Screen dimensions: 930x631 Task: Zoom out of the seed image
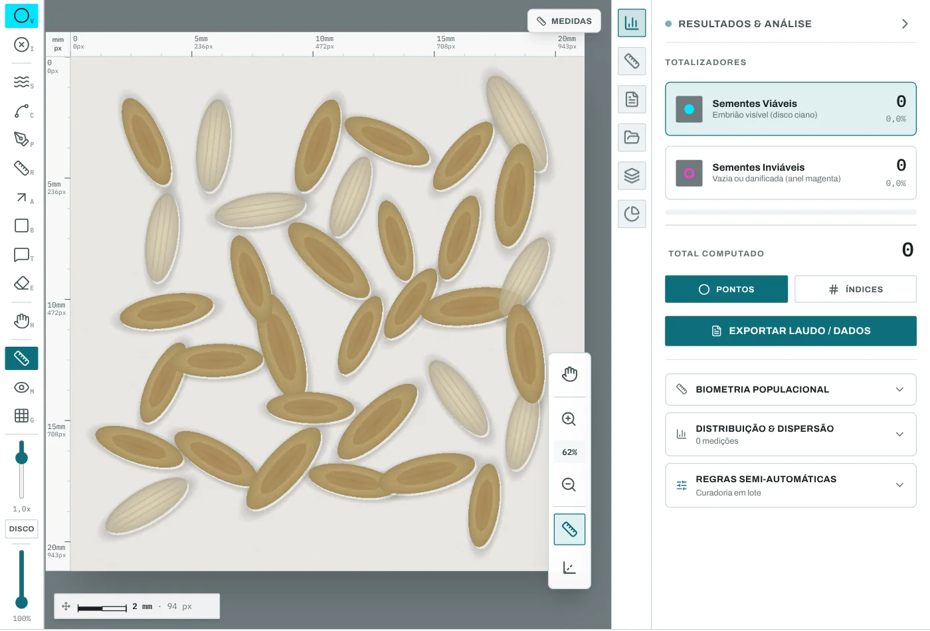tap(569, 485)
